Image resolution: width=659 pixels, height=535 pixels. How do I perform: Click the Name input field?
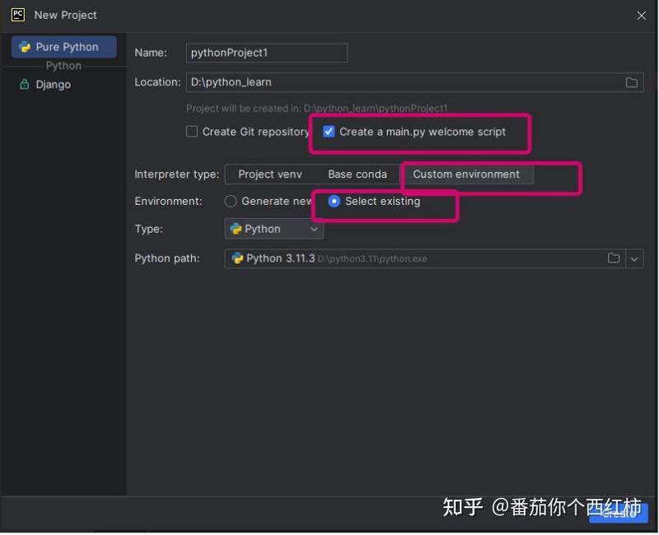267,53
